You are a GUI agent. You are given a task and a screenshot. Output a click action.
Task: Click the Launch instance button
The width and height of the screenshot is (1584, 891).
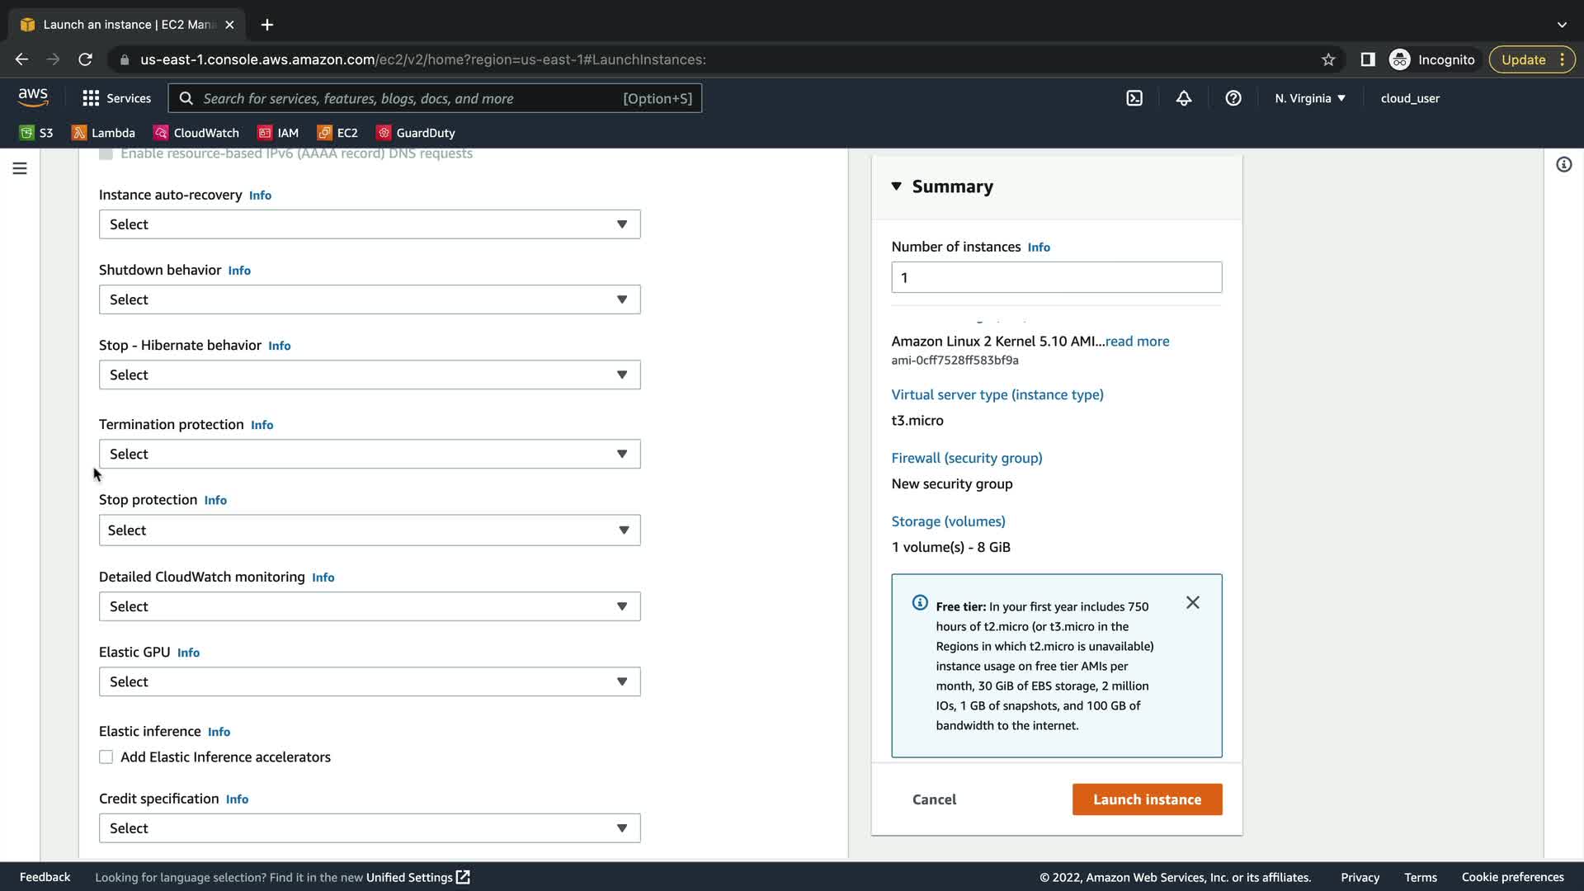pos(1147,799)
